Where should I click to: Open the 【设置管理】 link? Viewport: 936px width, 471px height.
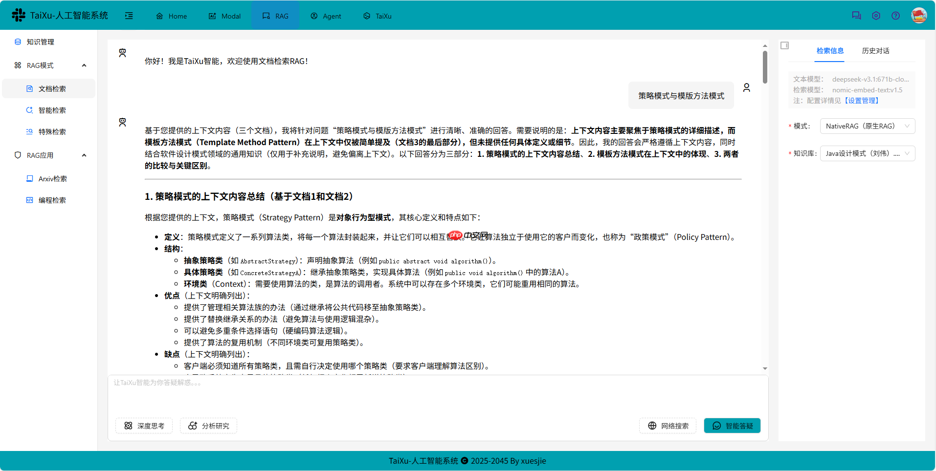(862, 100)
